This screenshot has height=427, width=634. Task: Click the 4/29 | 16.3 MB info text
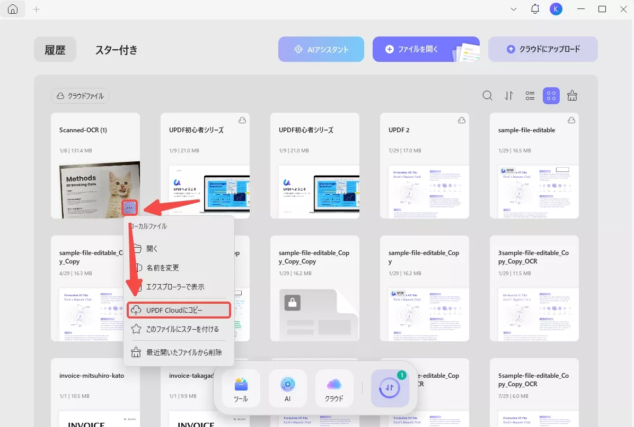76,273
